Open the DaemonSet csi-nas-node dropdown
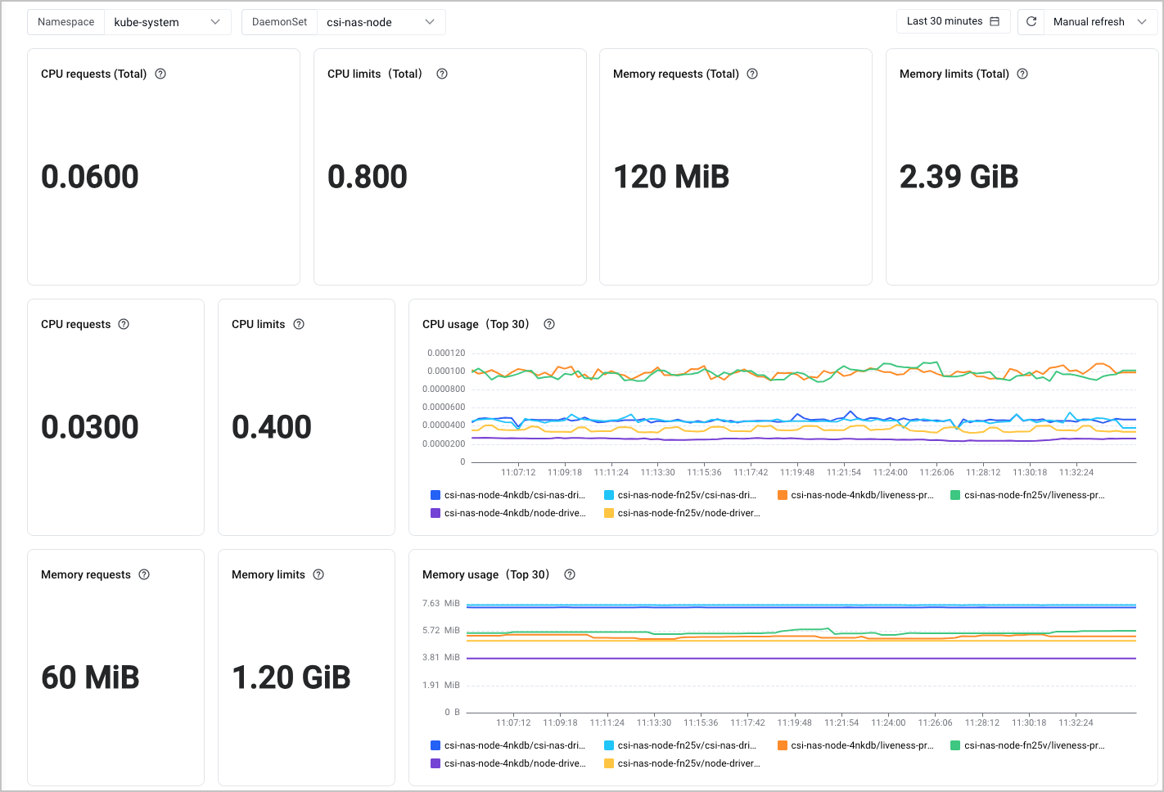 tap(381, 22)
